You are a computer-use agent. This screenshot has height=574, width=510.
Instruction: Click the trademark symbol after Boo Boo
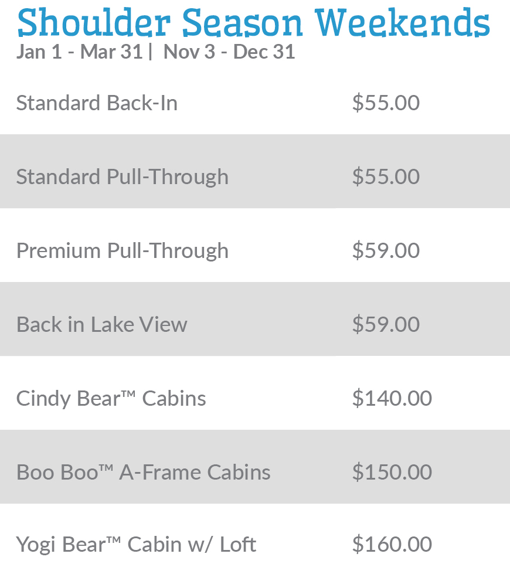106,468
